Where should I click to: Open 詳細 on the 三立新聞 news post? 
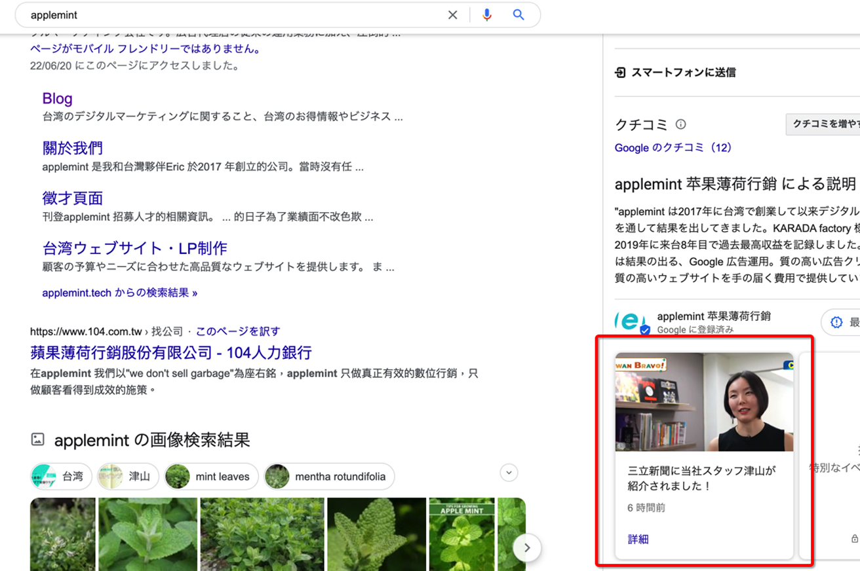click(x=637, y=539)
